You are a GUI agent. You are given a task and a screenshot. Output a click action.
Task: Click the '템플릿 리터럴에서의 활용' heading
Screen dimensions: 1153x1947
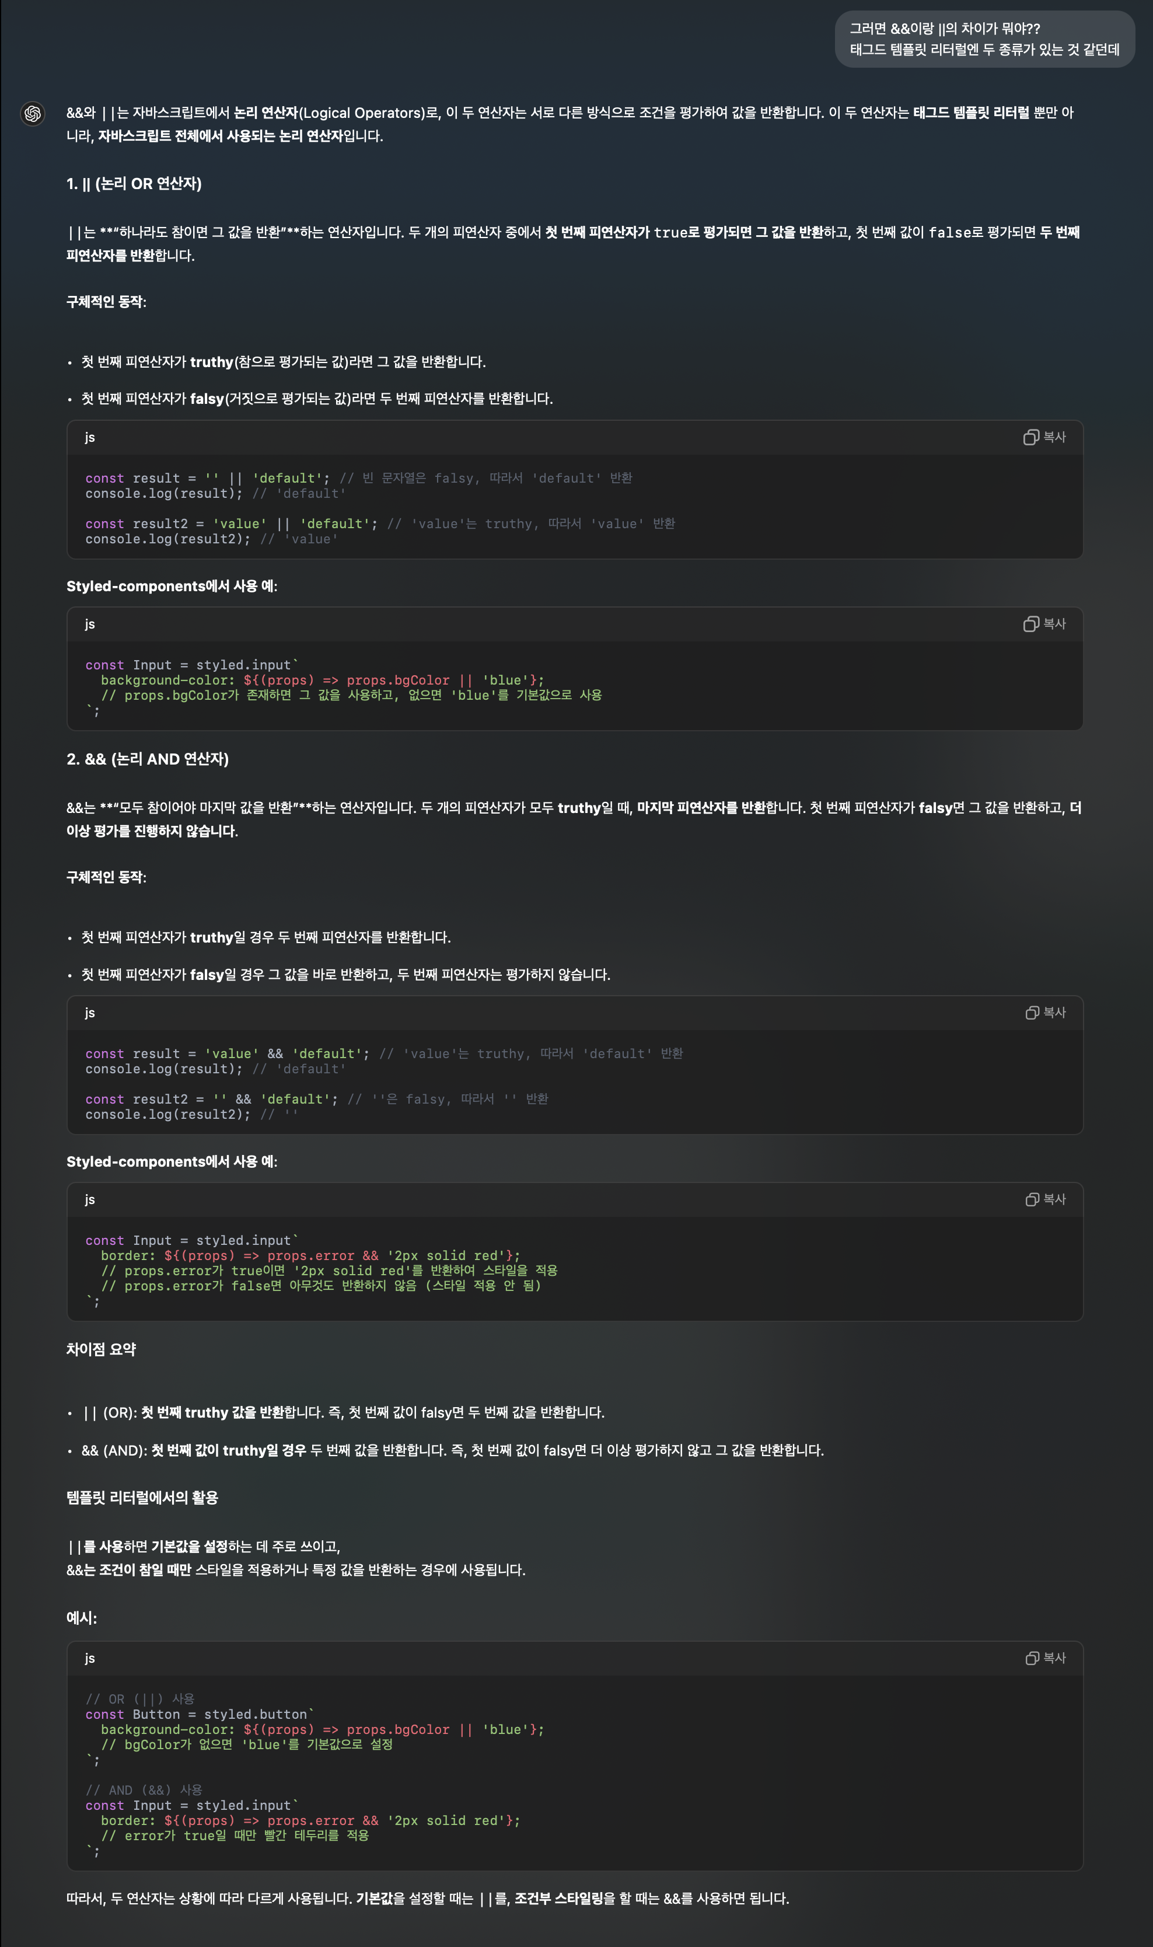142,1498
